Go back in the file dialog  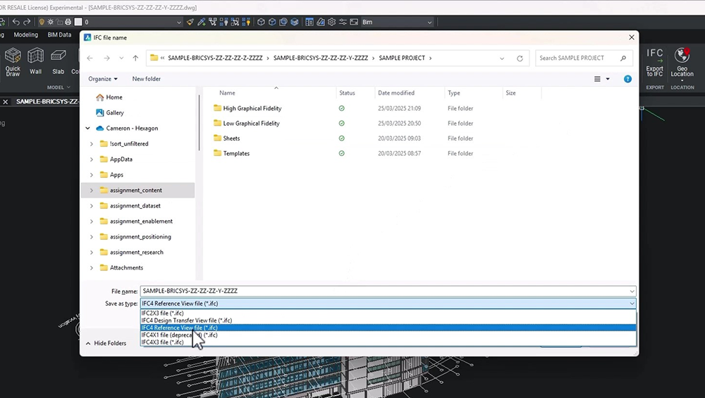(90, 58)
